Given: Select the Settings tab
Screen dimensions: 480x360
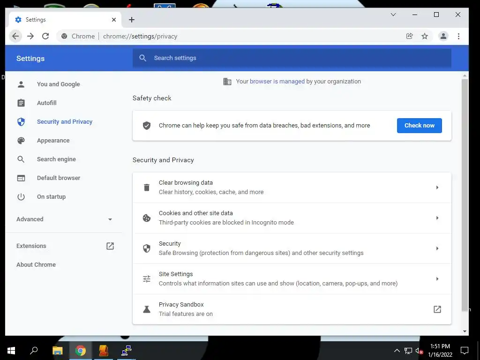Looking at the screenshot, I should point(65,20).
